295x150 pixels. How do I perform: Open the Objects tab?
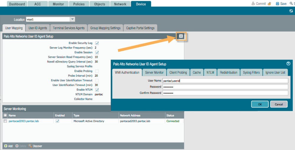click(100, 4)
